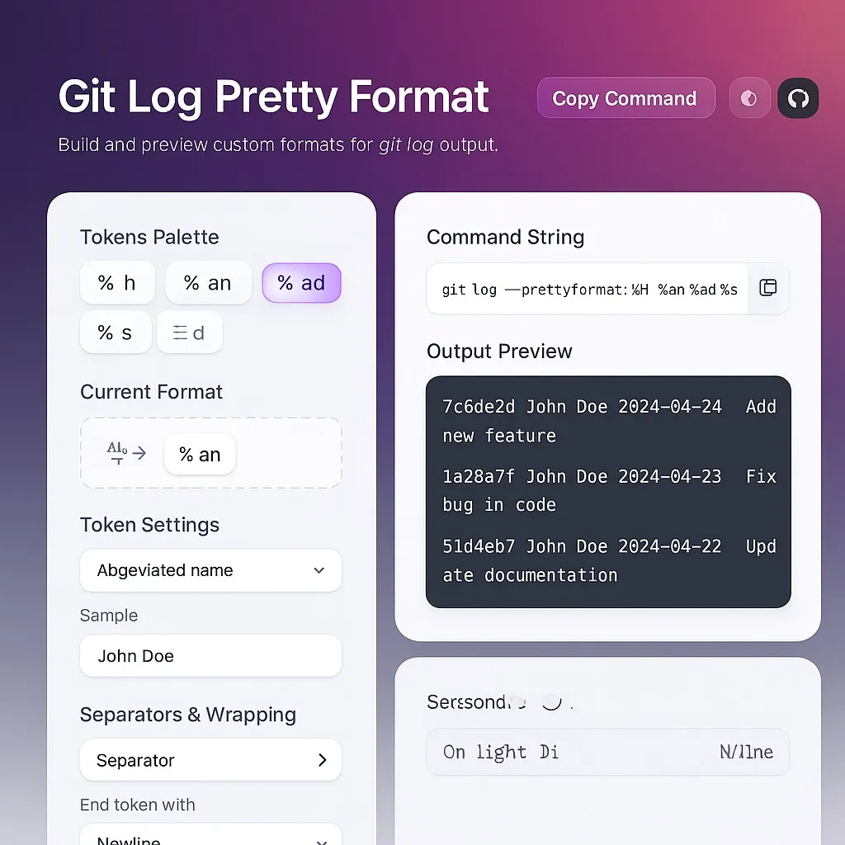Open the GitHub repository icon
845x845 pixels.
798,98
